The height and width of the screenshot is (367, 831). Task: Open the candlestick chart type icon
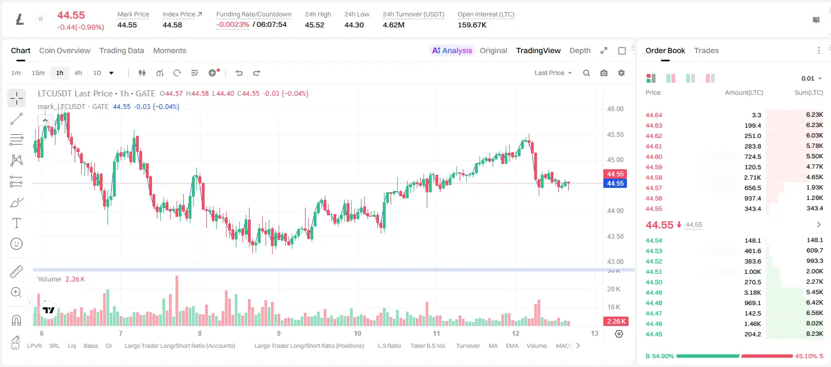click(142, 73)
